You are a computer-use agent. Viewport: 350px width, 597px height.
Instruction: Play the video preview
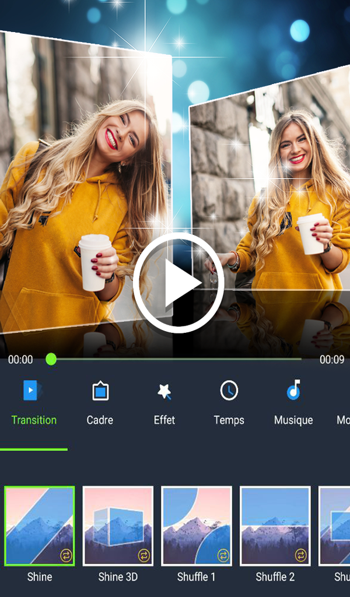[178, 283]
